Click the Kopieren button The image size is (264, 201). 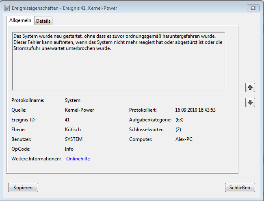click(x=23, y=187)
